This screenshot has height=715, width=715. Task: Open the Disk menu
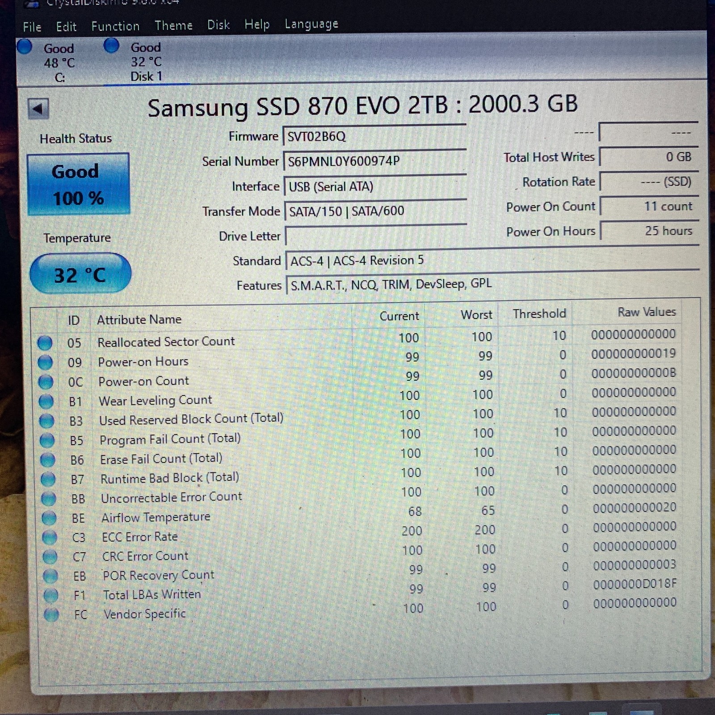pos(219,25)
